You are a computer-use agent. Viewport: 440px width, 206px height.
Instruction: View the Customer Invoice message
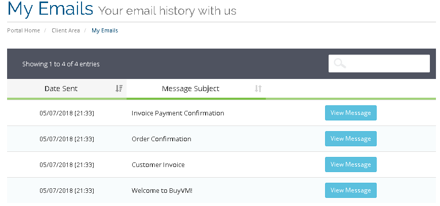[350, 164]
